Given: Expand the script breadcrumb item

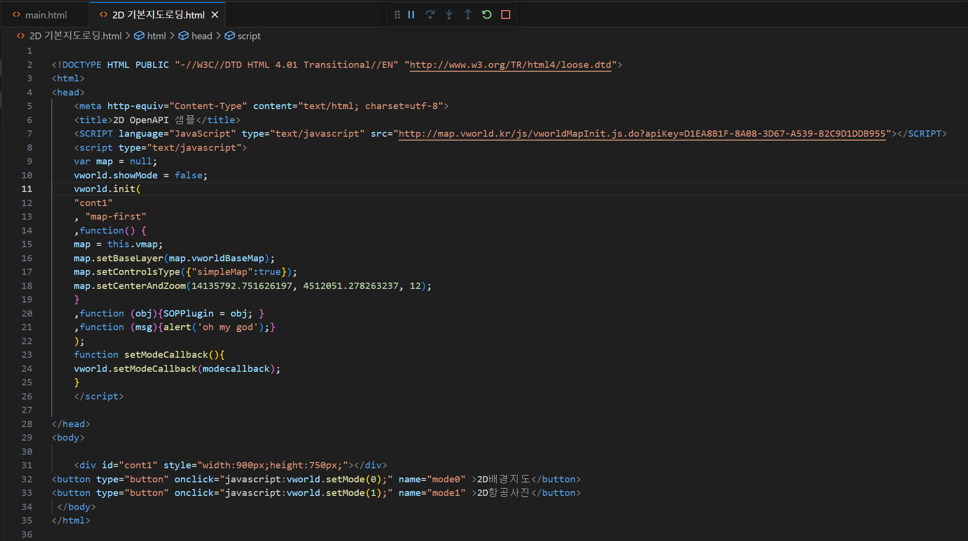Looking at the screenshot, I should coord(248,36).
